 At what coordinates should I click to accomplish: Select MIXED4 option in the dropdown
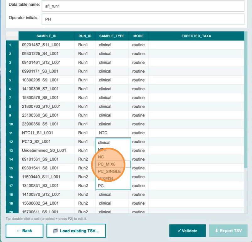coord(113,179)
